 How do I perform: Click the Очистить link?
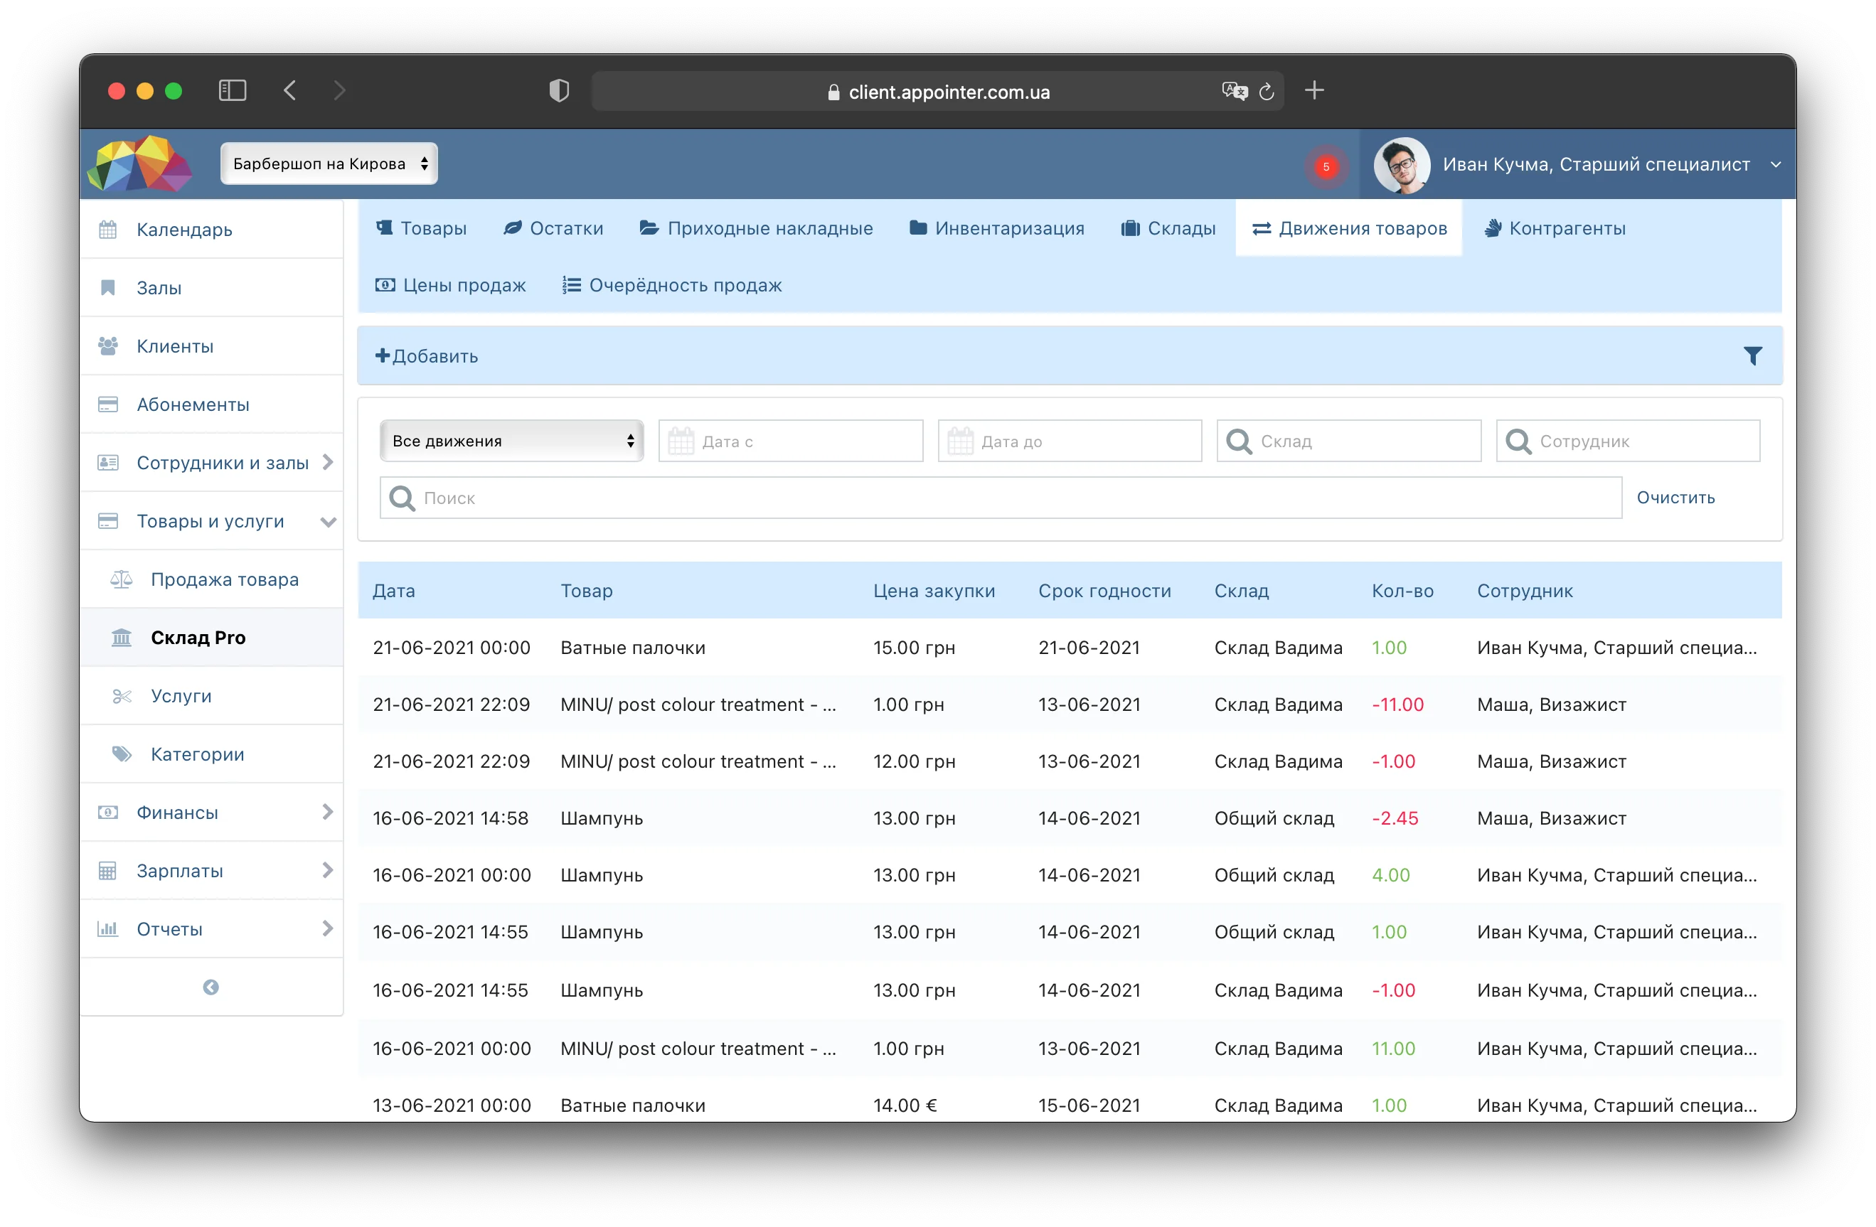point(1675,497)
